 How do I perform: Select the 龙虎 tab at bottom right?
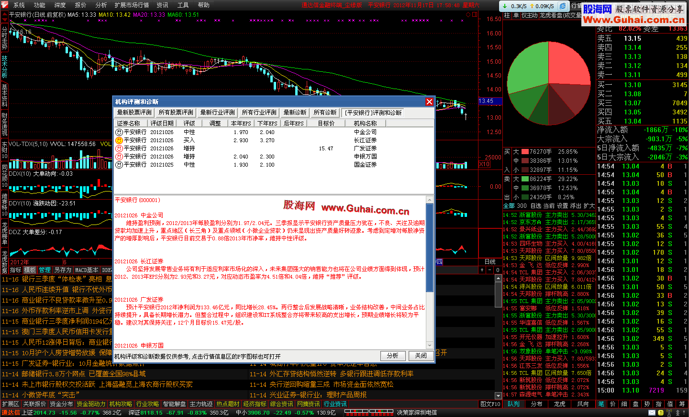point(559,404)
